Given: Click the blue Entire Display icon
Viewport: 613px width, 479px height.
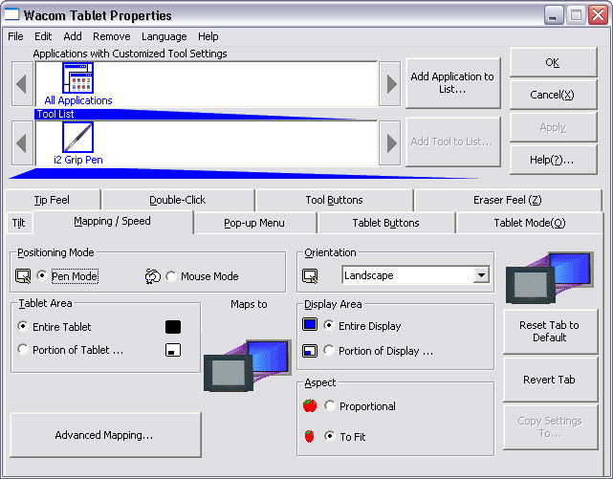Looking at the screenshot, I should (310, 325).
